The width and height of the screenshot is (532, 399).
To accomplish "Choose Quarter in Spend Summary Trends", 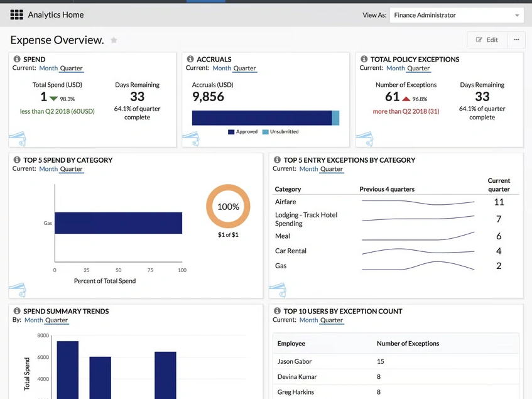I will coord(56,320).
